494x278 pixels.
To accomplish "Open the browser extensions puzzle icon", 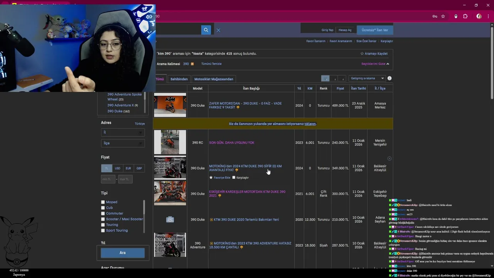I will [465, 16].
